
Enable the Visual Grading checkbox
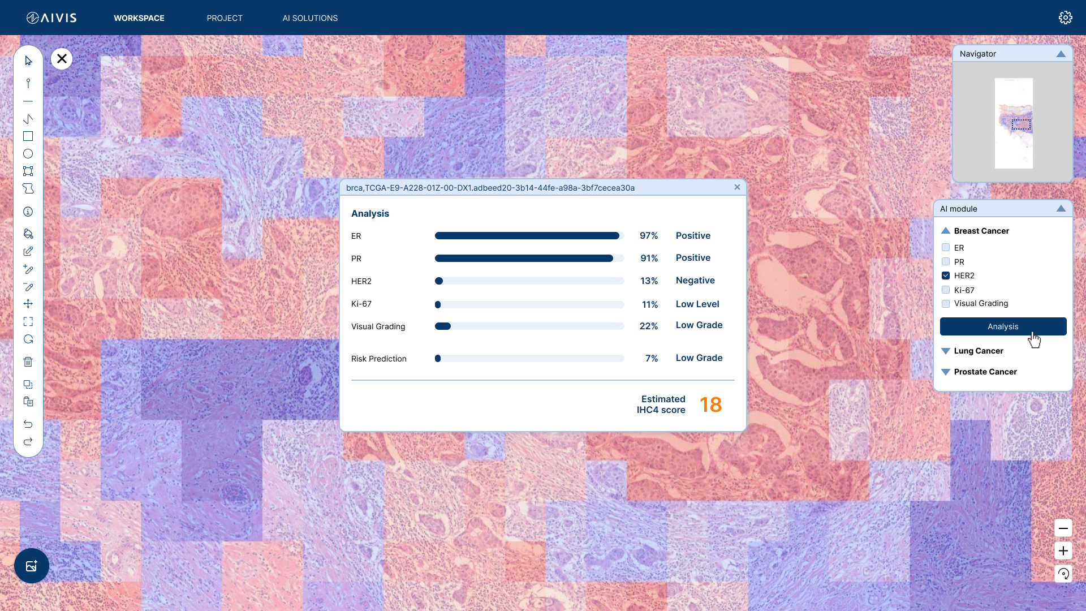[946, 304]
